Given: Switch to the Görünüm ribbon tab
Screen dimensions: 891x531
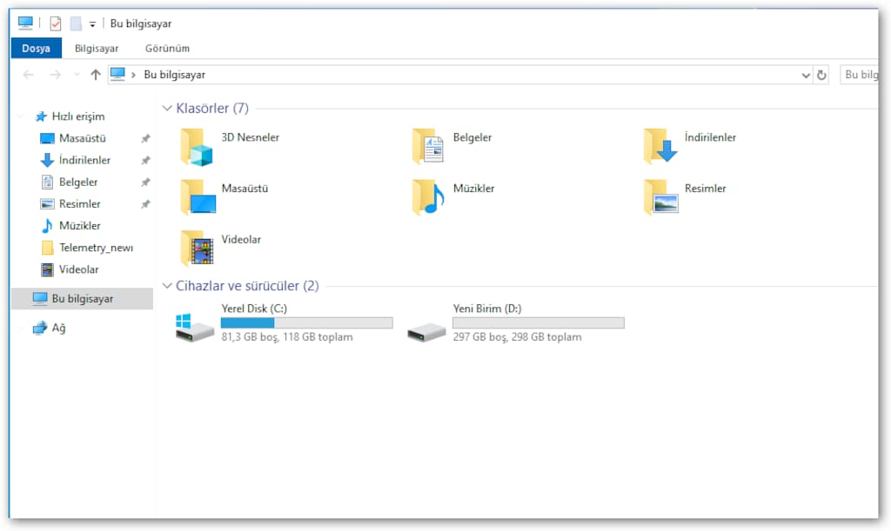Looking at the screenshot, I should tap(167, 48).
